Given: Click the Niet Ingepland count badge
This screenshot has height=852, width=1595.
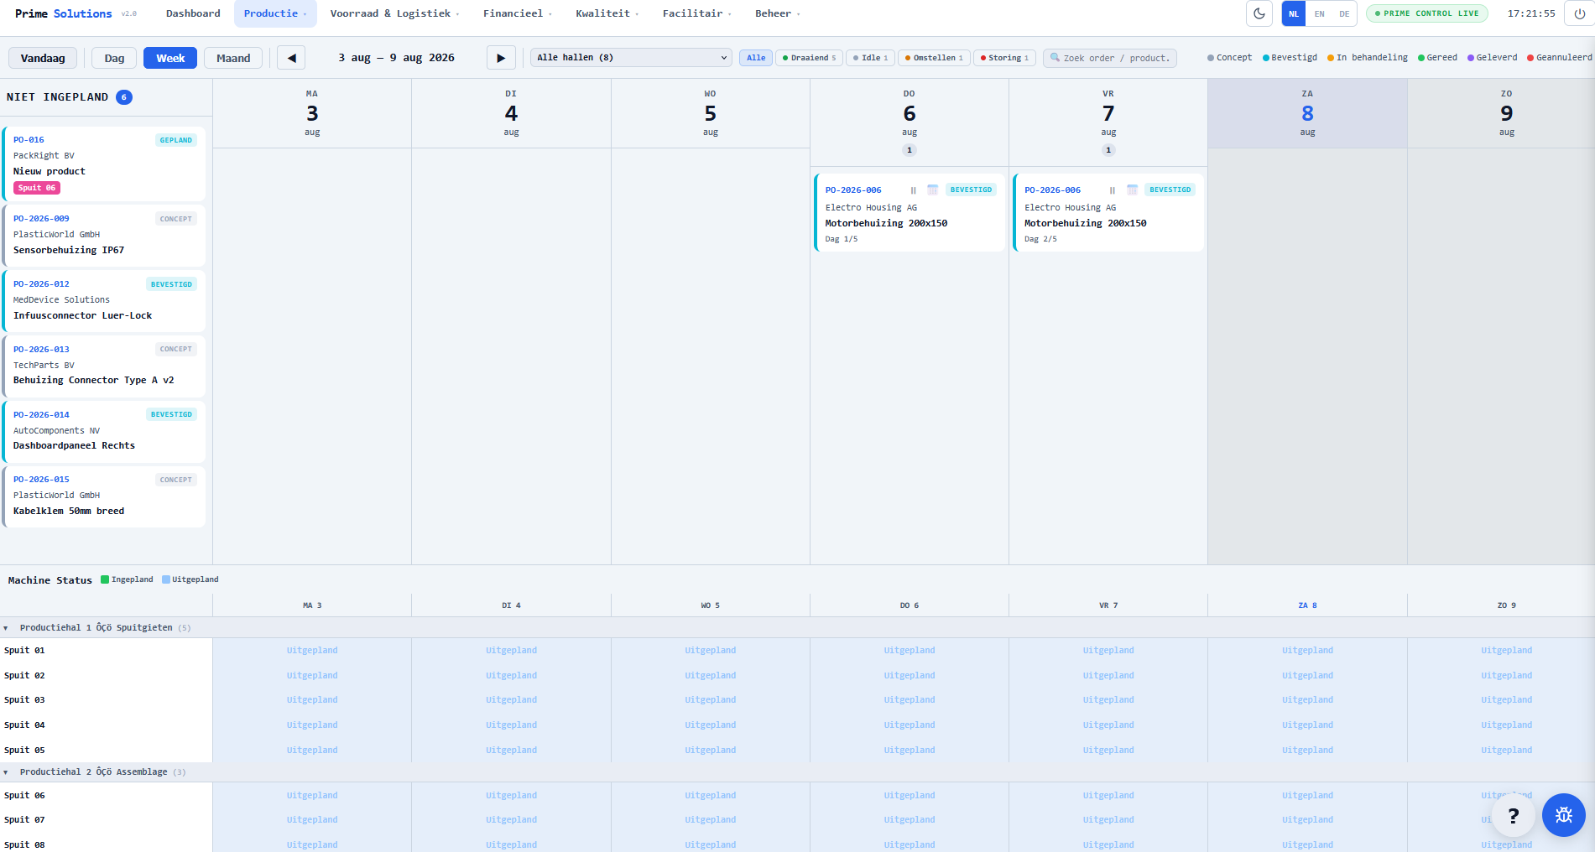Looking at the screenshot, I should pos(123,97).
